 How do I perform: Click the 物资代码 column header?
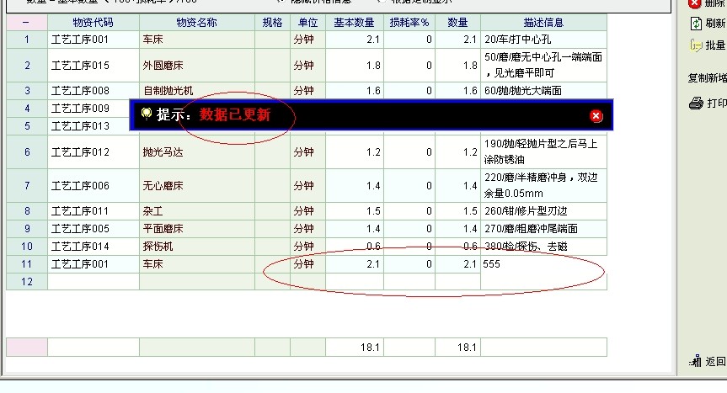coord(93,23)
